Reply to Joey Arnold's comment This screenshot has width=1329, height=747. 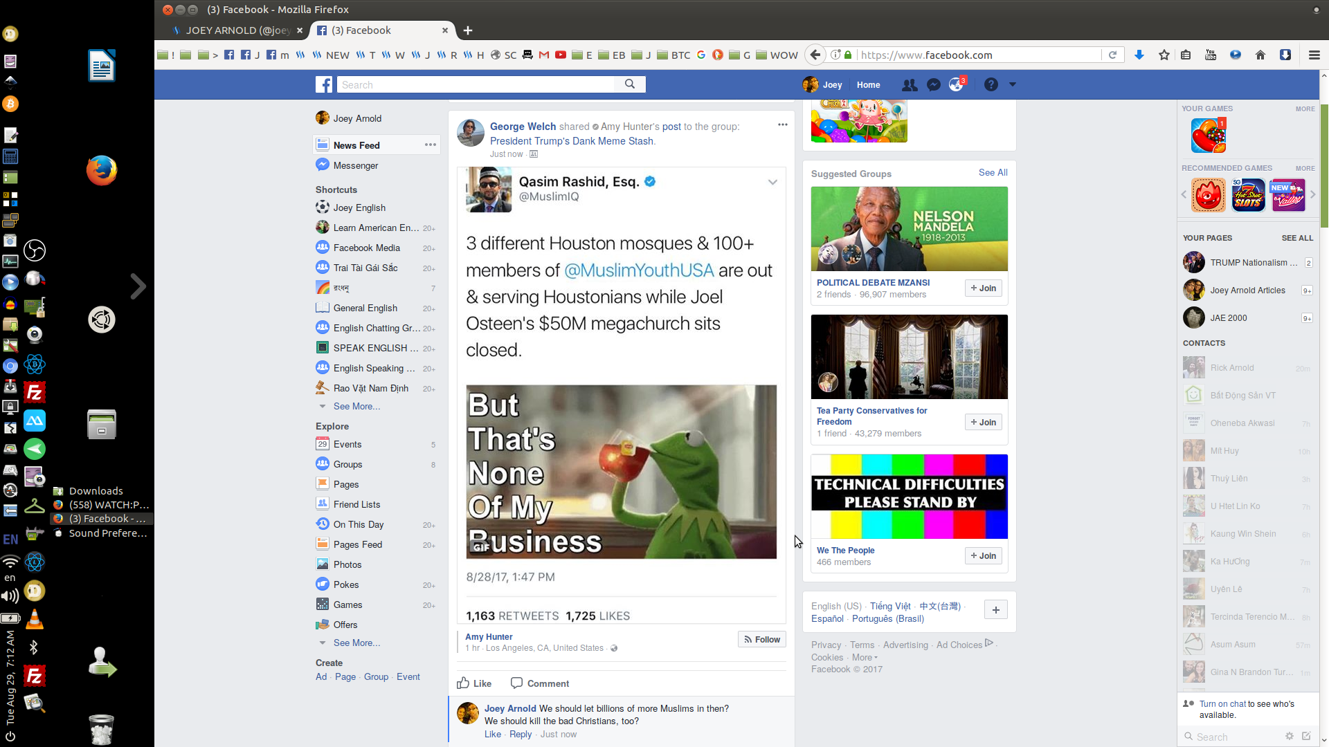coord(521,735)
